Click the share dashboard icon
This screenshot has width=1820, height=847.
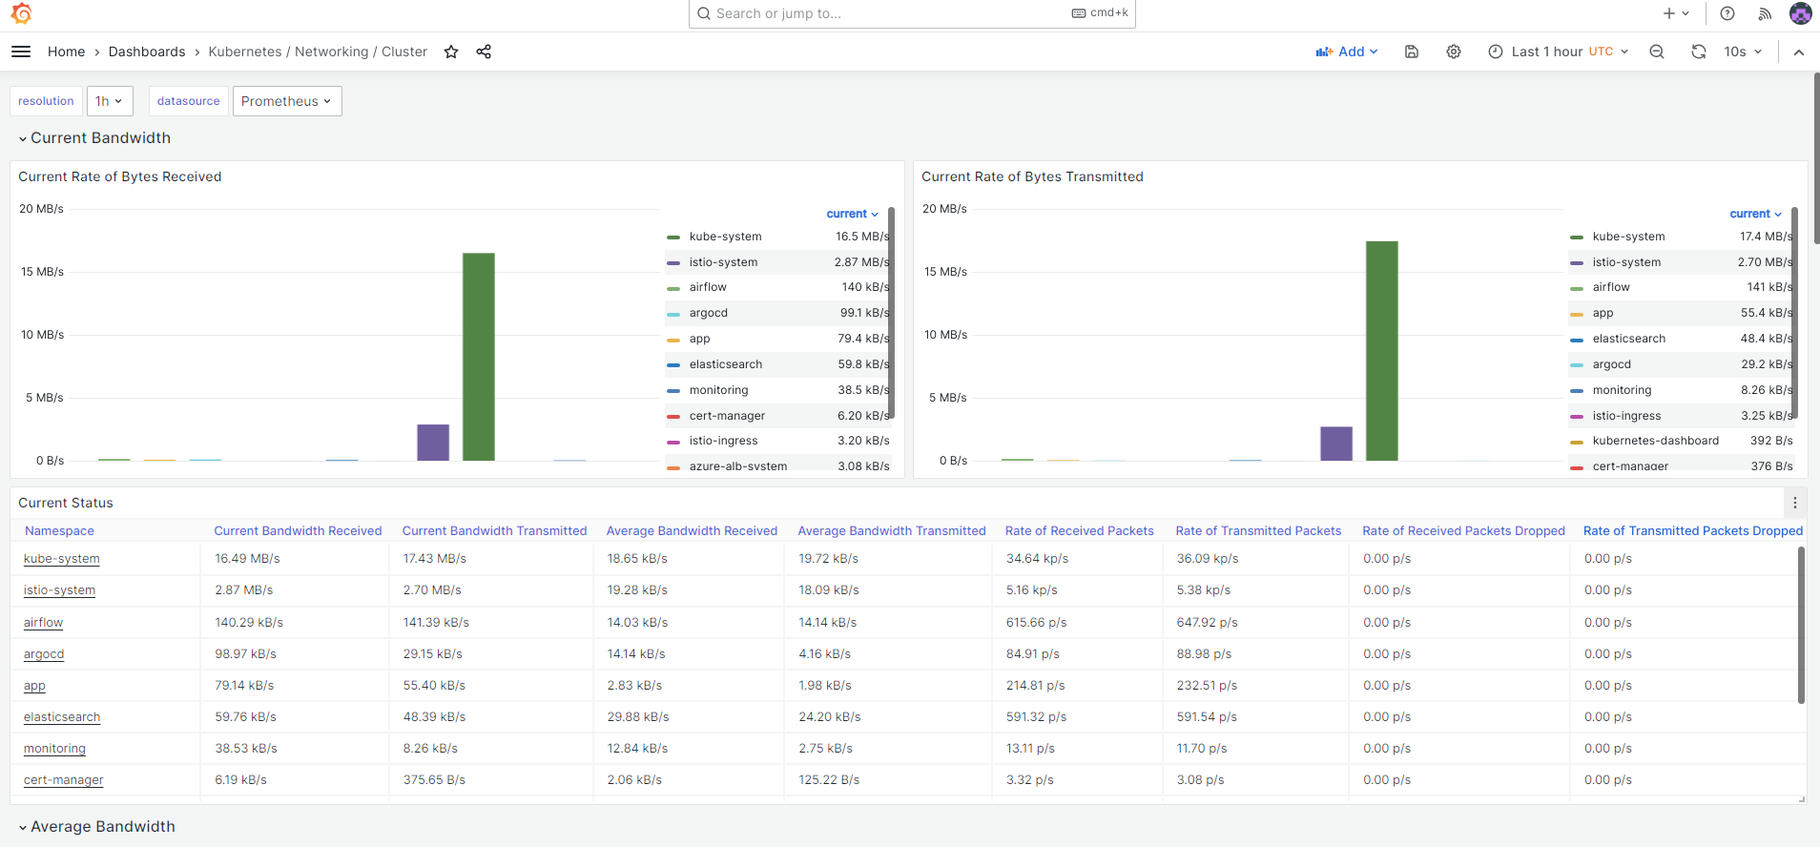484,52
